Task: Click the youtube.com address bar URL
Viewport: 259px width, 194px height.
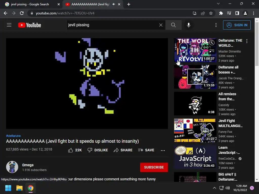Action: (x=65, y=13)
